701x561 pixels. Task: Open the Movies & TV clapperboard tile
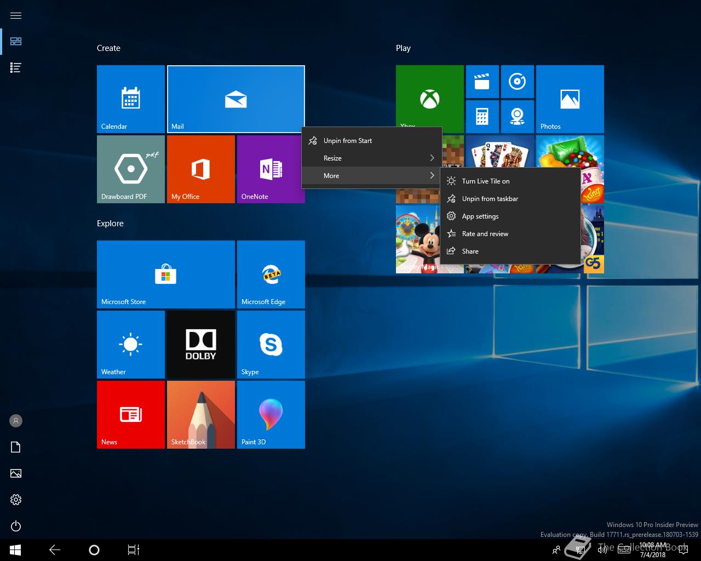(x=482, y=82)
